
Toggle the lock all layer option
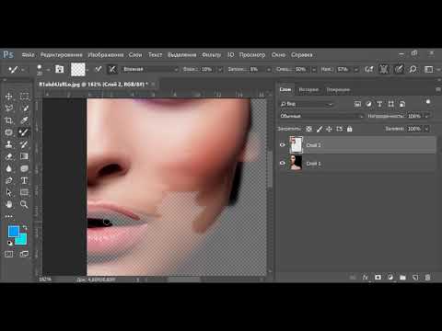coord(350,129)
